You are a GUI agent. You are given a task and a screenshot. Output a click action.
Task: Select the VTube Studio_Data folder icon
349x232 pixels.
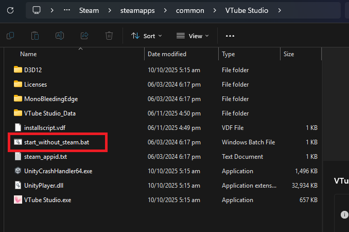pos(18,113)
